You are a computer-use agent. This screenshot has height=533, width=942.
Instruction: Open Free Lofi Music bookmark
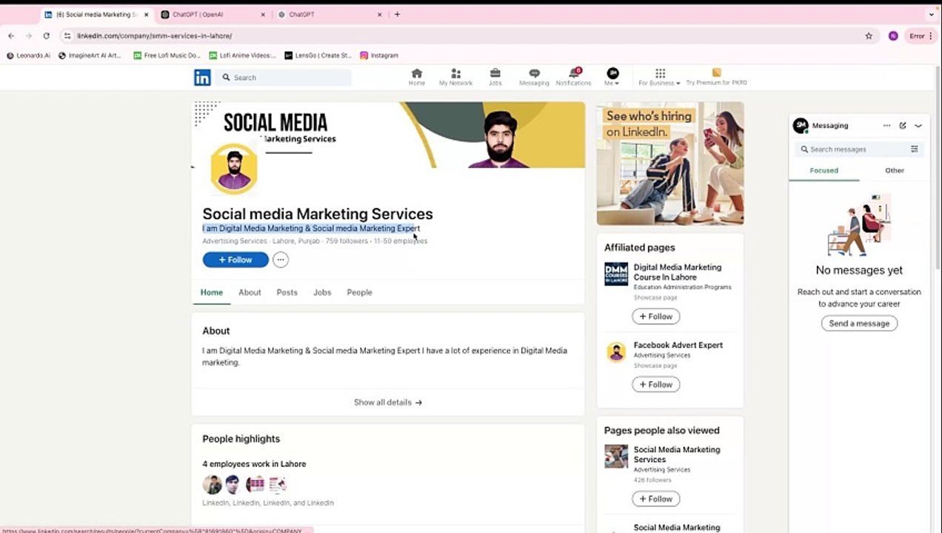(x=167, y=56)
